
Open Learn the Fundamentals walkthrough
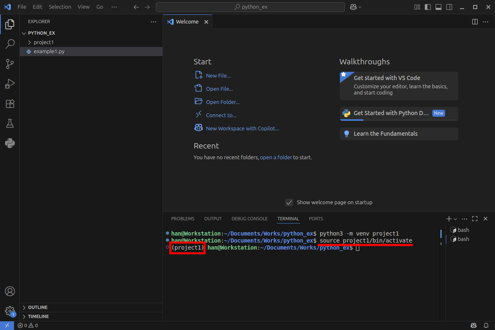[399, 134]
